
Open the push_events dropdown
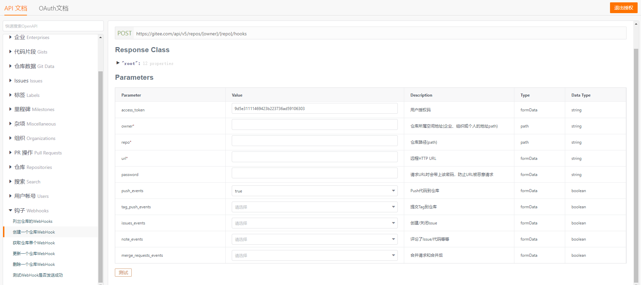[314, 191]
